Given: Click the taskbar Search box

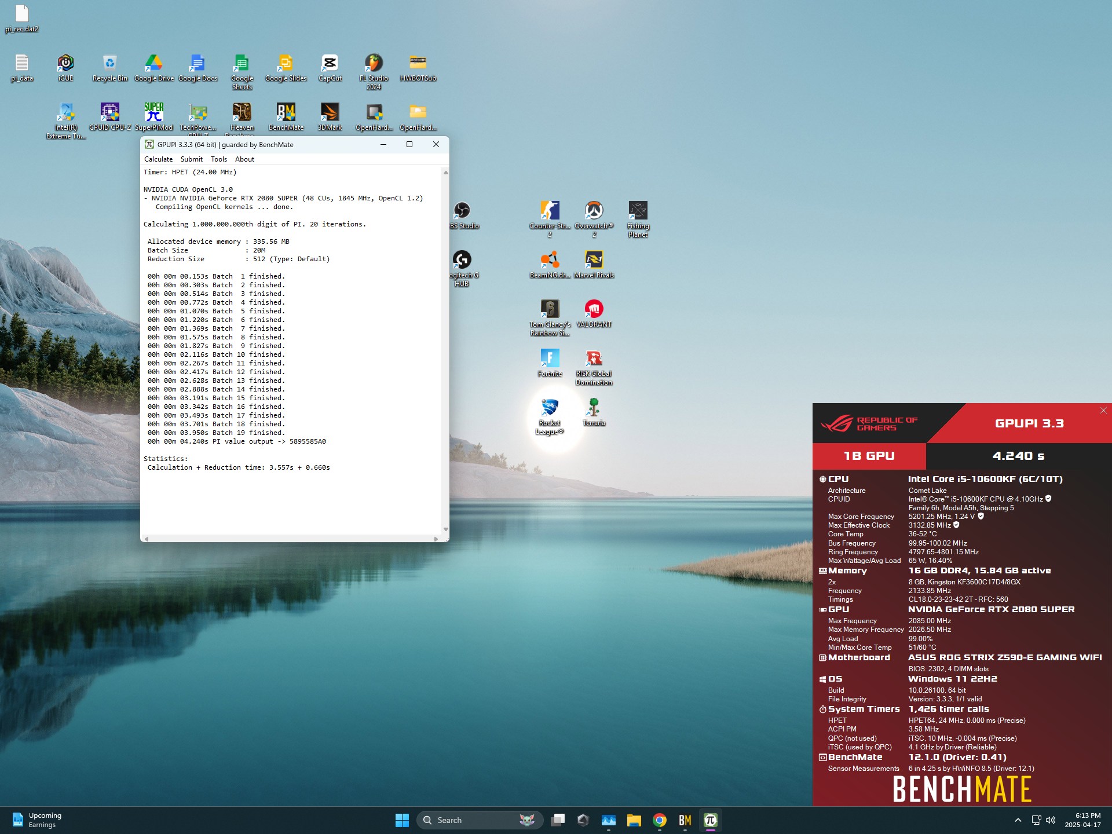Looking at the screenshot, I should coord(480,820).
